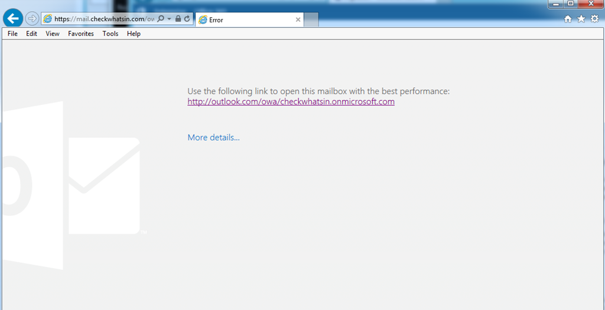Open the Edit menu
Viewport: 605px width, 310px height.
(32, 34)
